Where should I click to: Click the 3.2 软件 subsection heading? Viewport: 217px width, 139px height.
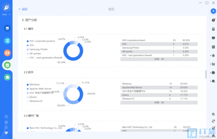(x=28, y=72)
